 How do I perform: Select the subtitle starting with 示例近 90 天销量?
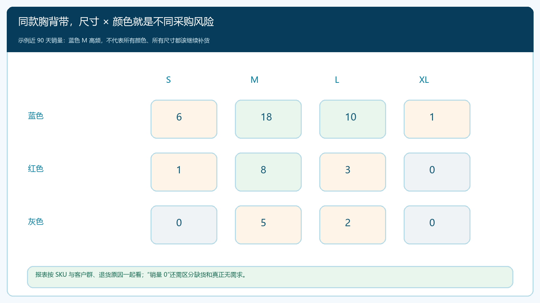tap(114, 40)
